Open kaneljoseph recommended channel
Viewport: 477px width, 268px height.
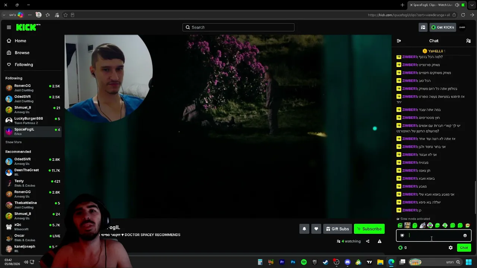point(33,248)
